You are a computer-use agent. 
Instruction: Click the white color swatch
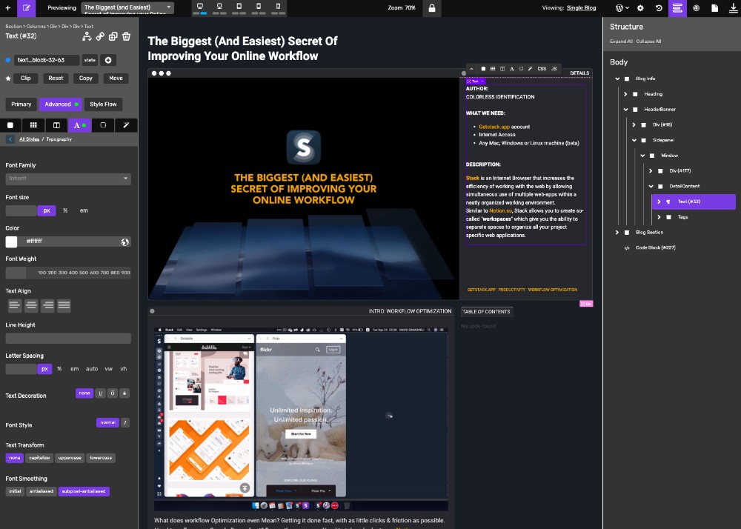11,242
